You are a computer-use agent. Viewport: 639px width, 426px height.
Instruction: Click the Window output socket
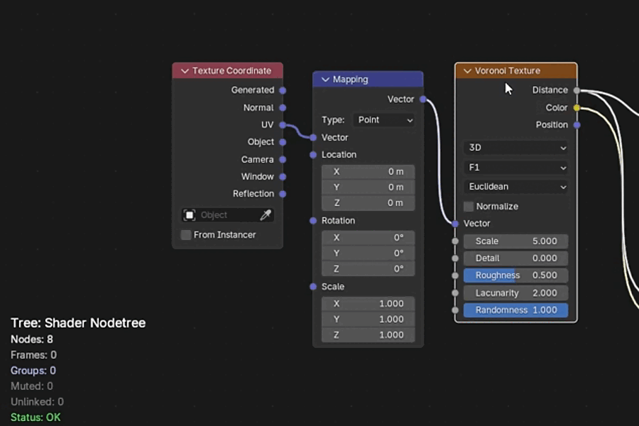283,177
